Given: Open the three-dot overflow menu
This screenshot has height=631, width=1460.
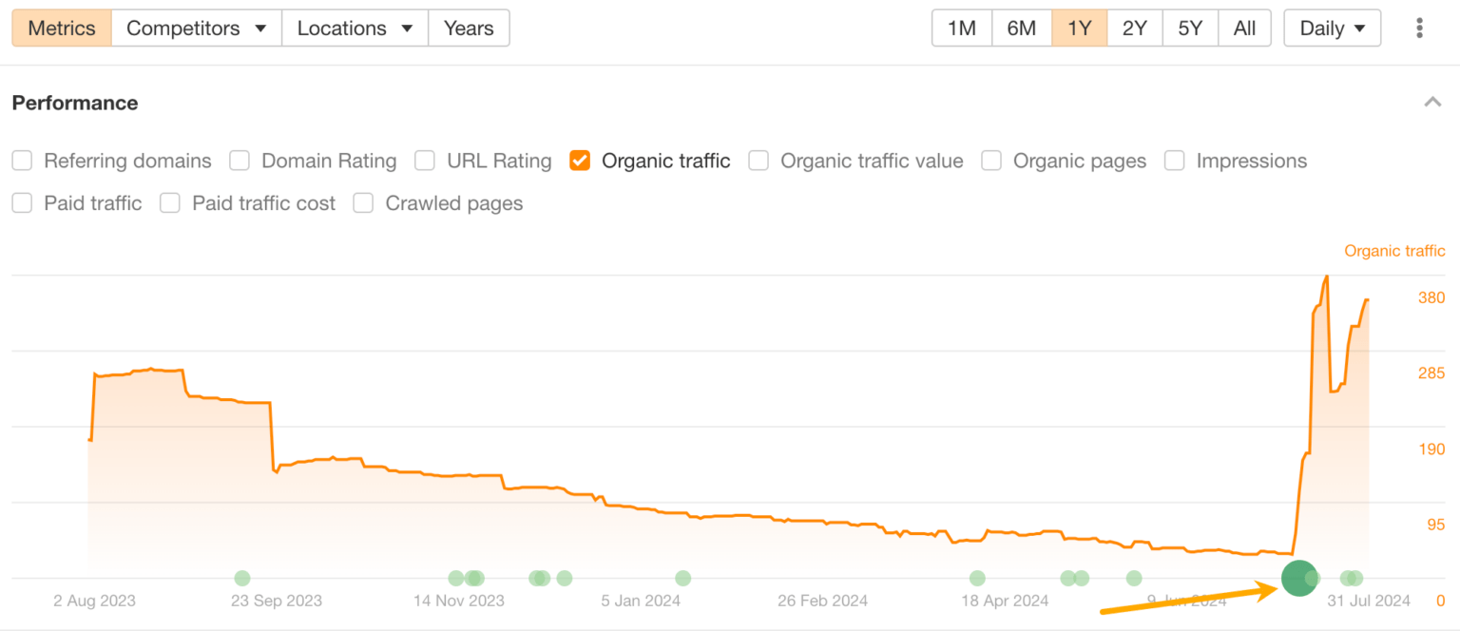Looking at the screenshot, I should point(1419,28).
